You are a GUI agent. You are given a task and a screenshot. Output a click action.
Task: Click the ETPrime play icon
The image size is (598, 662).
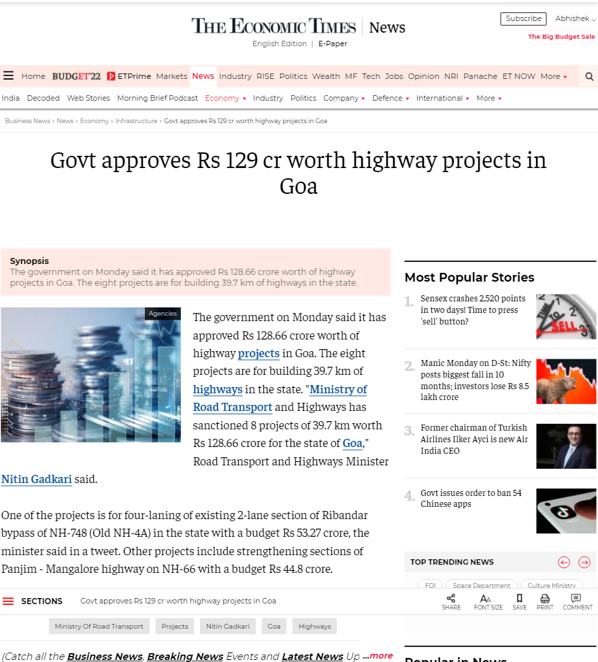(x=111, y=76)
